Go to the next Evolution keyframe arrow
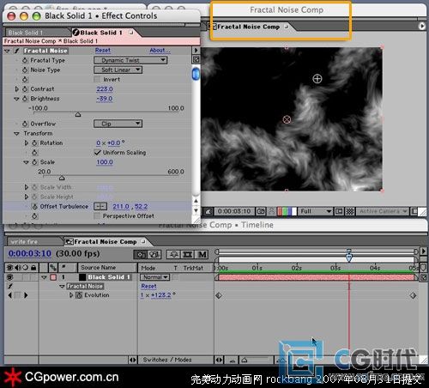This screenshot has height=388, width=429. click(26, 295)
